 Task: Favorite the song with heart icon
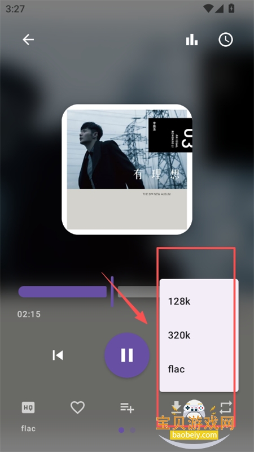point(77,407)
